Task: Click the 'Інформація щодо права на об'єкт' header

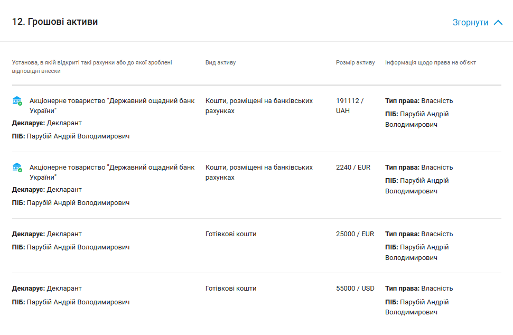Action: [430, 63]
